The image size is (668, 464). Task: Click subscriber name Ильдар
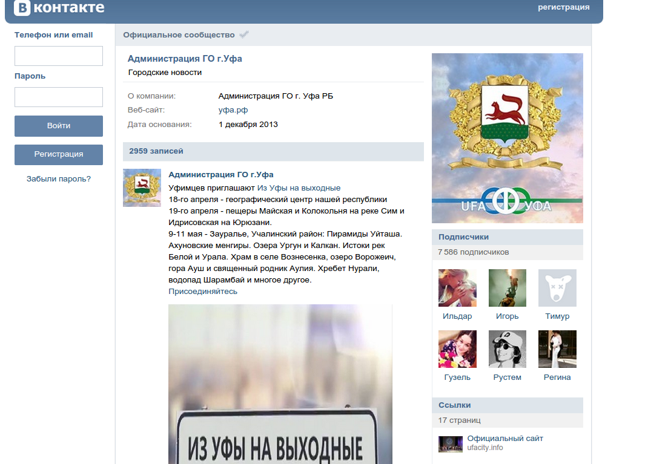coord(457,316)
